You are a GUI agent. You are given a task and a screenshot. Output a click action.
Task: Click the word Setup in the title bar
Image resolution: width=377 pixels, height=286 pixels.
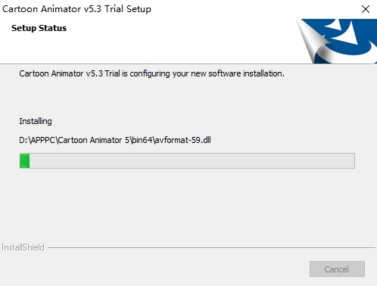click(139, 10)
